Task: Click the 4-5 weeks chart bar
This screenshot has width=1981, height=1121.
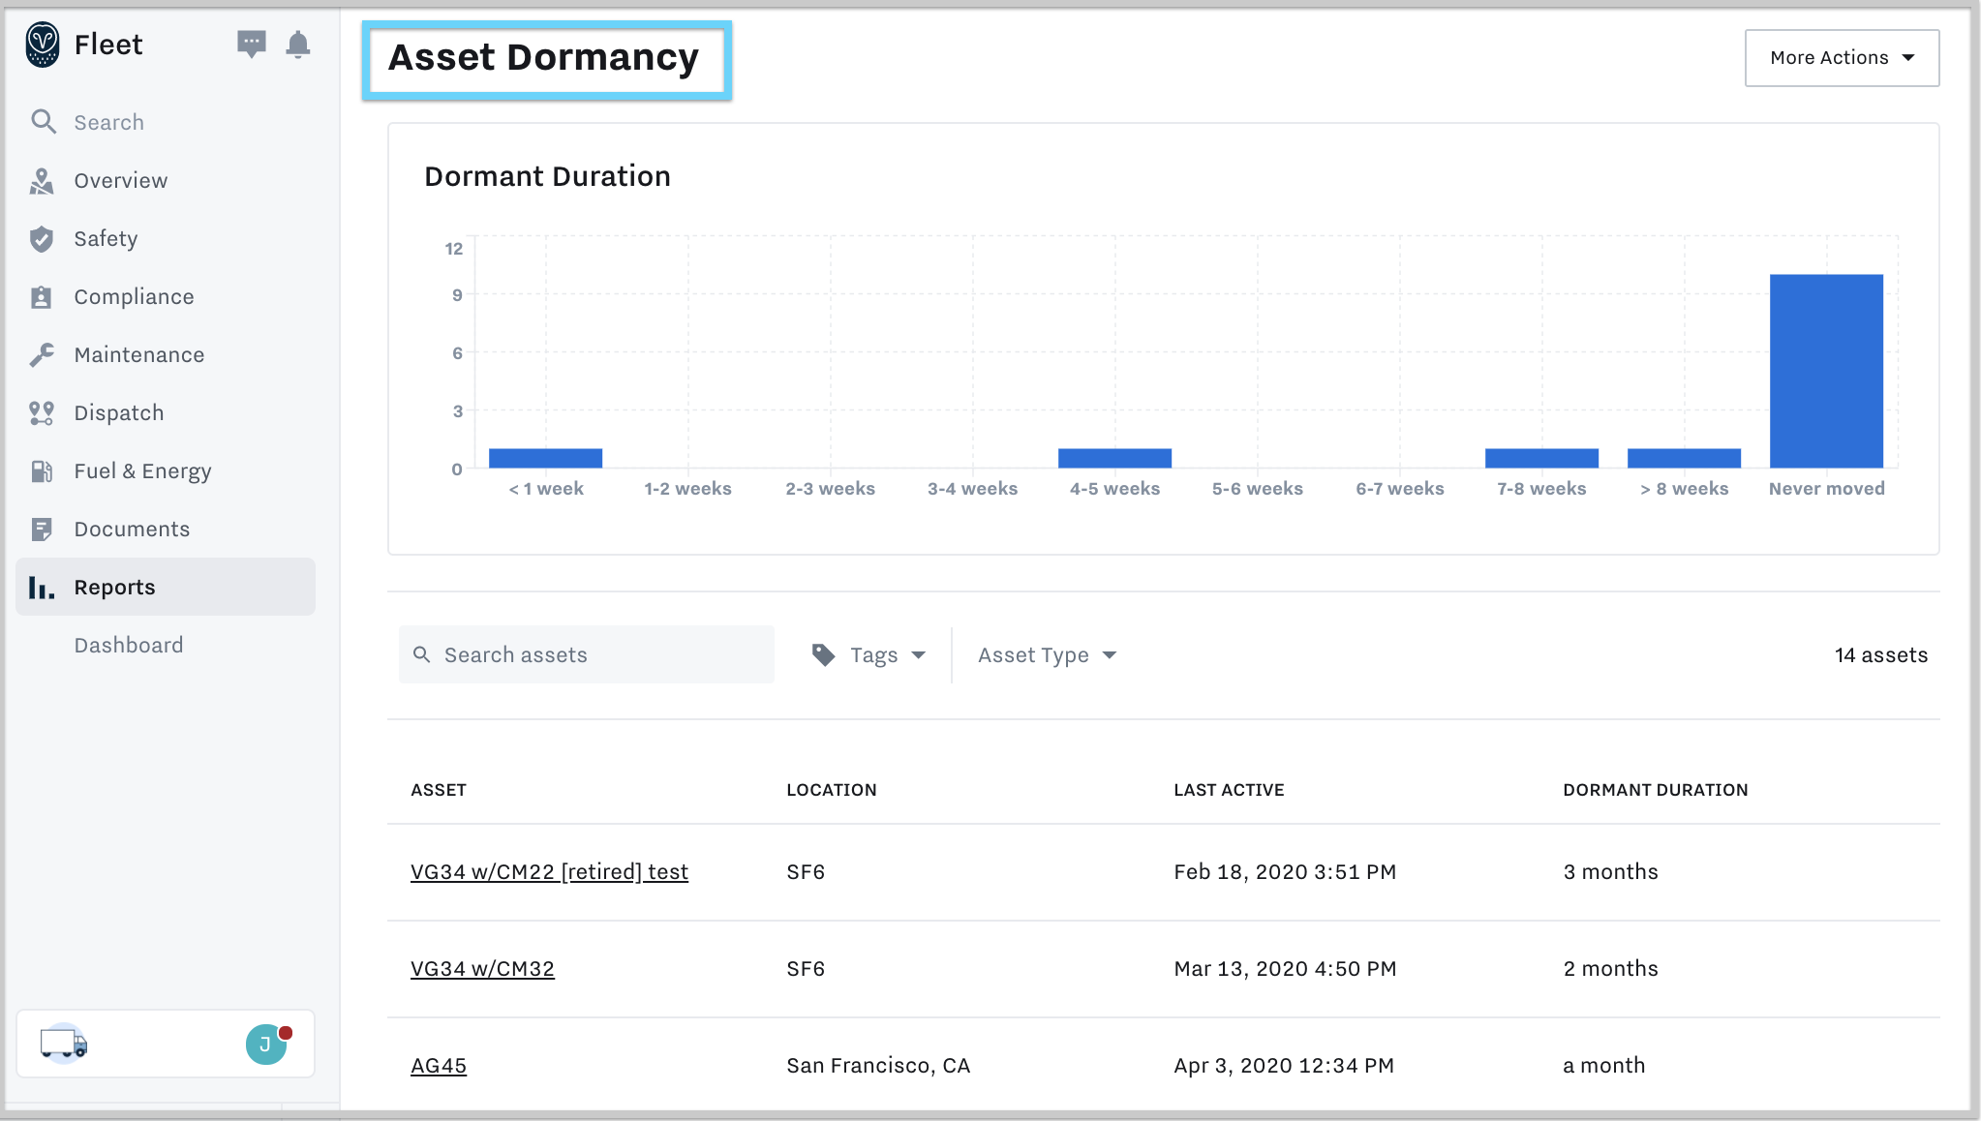Action: pos(1114,458)
